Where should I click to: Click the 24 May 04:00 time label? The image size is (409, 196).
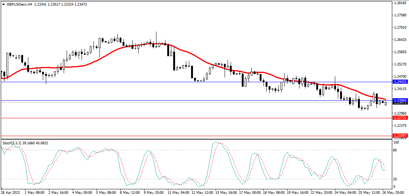[345, 193]
